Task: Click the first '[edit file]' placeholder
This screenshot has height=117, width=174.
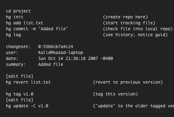Action: 20,76
